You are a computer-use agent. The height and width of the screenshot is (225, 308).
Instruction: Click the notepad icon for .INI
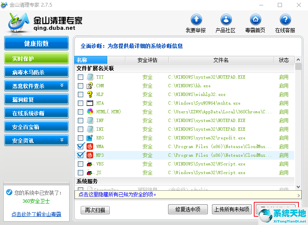(90, 129)
